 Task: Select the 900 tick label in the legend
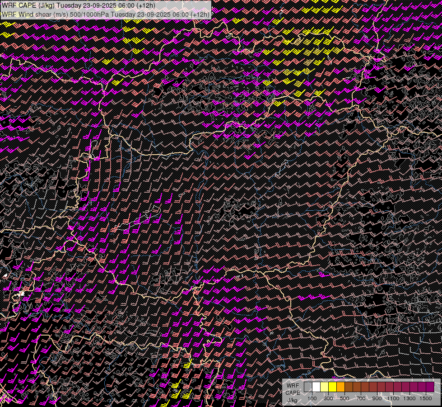pyautogui.click(x=377, y=398)
